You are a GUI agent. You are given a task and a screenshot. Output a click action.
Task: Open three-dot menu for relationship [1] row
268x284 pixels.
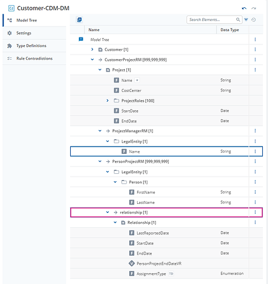tap(255, 212)
